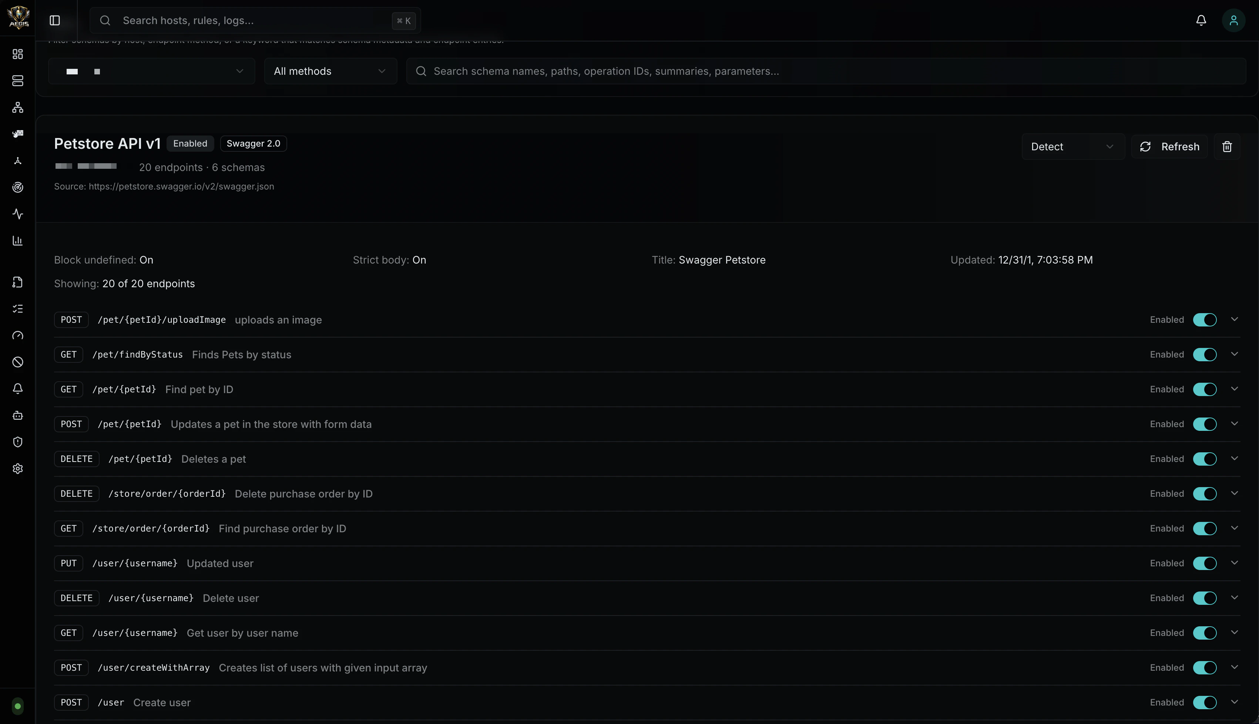Delete Petstore API schema with trash icon
Screen dimensions: 1259x724
1227,147
